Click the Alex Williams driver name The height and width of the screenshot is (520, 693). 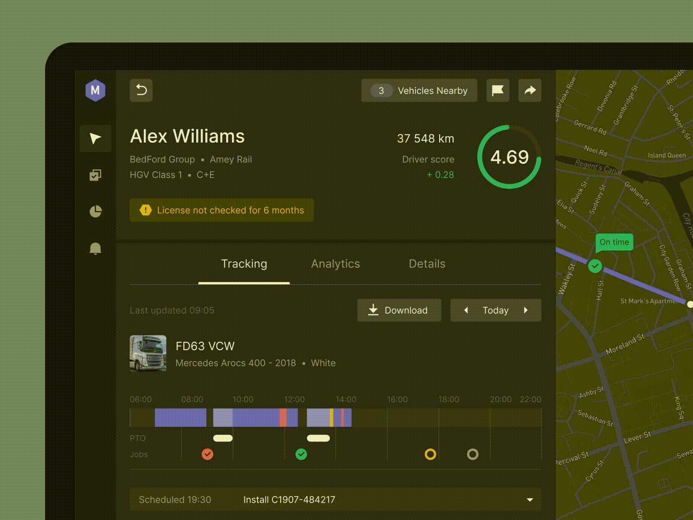[187, 136]
